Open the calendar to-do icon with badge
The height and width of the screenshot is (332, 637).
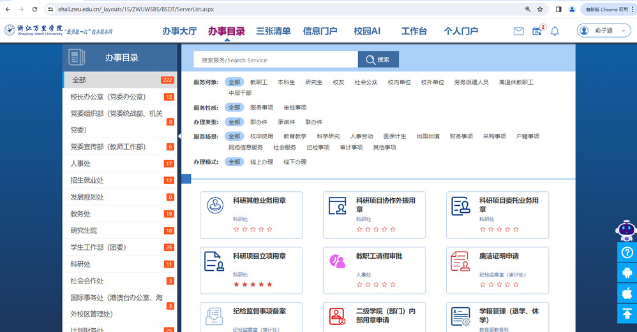[x=537, y=31]
